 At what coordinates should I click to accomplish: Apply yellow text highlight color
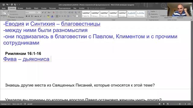click(48, 16)
